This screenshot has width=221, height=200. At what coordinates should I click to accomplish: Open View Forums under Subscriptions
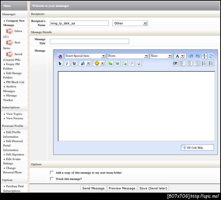(14, 118)
